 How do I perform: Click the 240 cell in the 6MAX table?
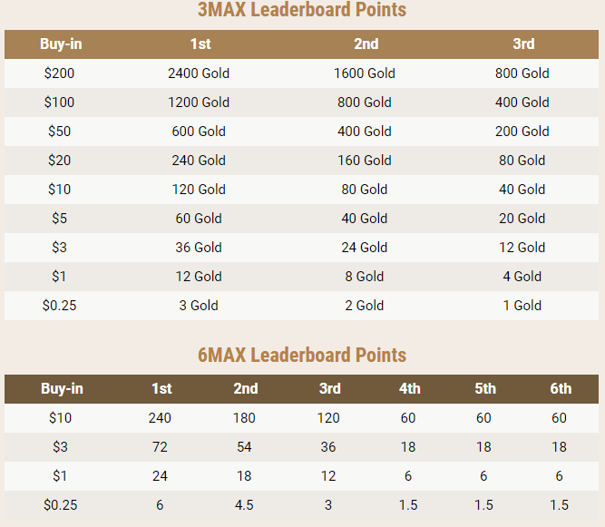point(160,418)
